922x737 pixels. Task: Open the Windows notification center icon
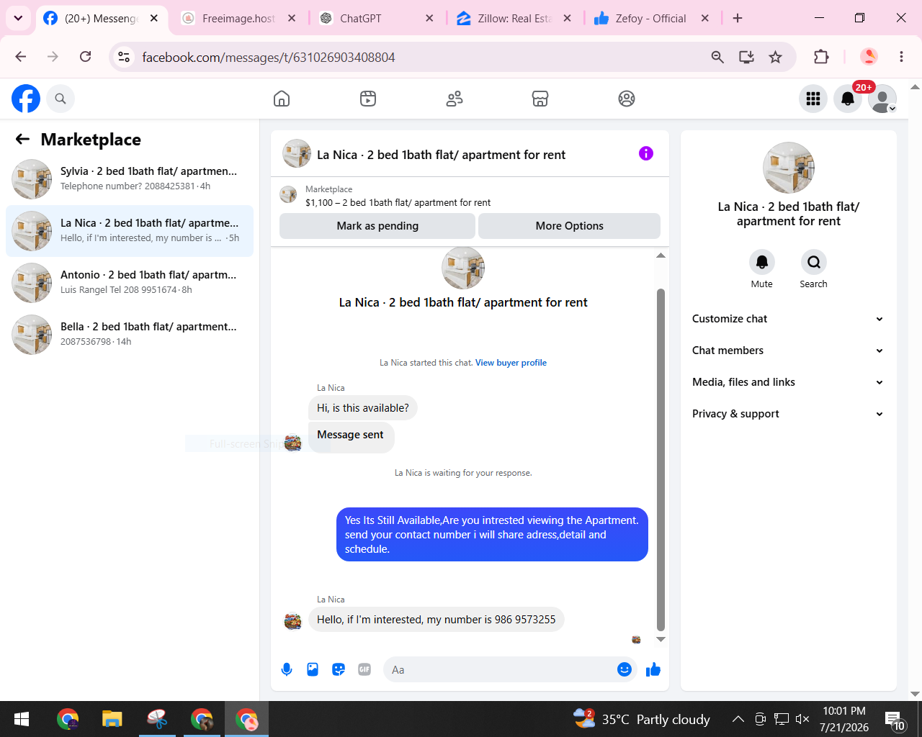point(895,719)
